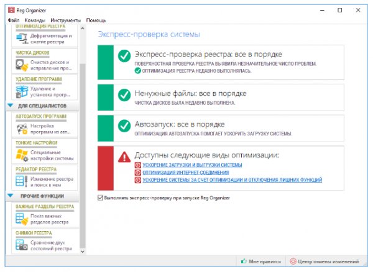Maximize the Reg Organizer window
The width and height of the screenshot is (373, 272).
pyautogui.click(x=340, y=10)
